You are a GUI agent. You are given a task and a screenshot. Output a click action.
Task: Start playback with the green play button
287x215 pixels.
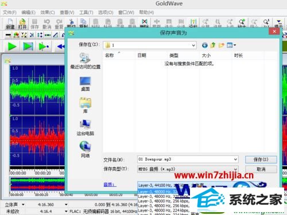pos(12,46)
